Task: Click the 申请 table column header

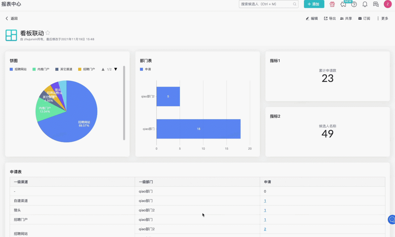Action: [x=323, y=182]
